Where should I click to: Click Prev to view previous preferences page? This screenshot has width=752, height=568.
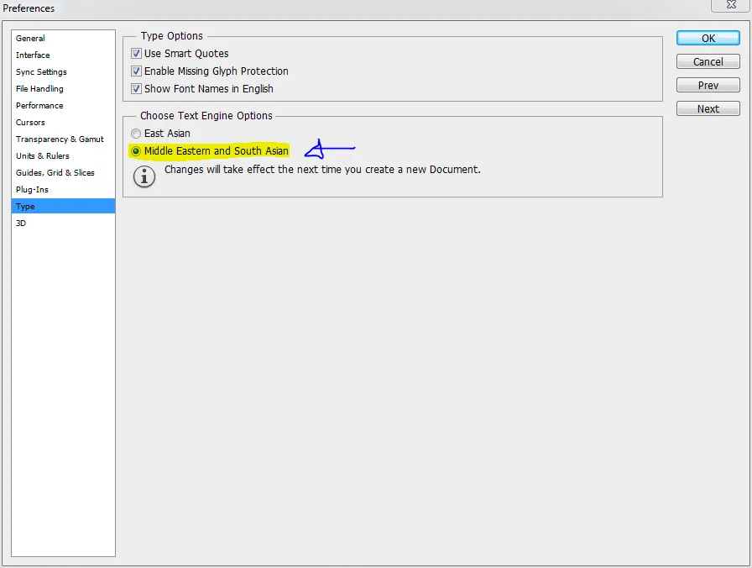(708, 86)
